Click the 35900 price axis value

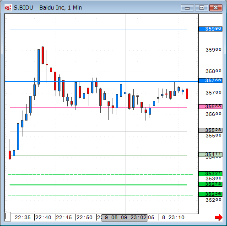click(213, 50)
